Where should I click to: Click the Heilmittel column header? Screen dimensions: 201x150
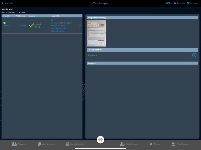point(55,16)
